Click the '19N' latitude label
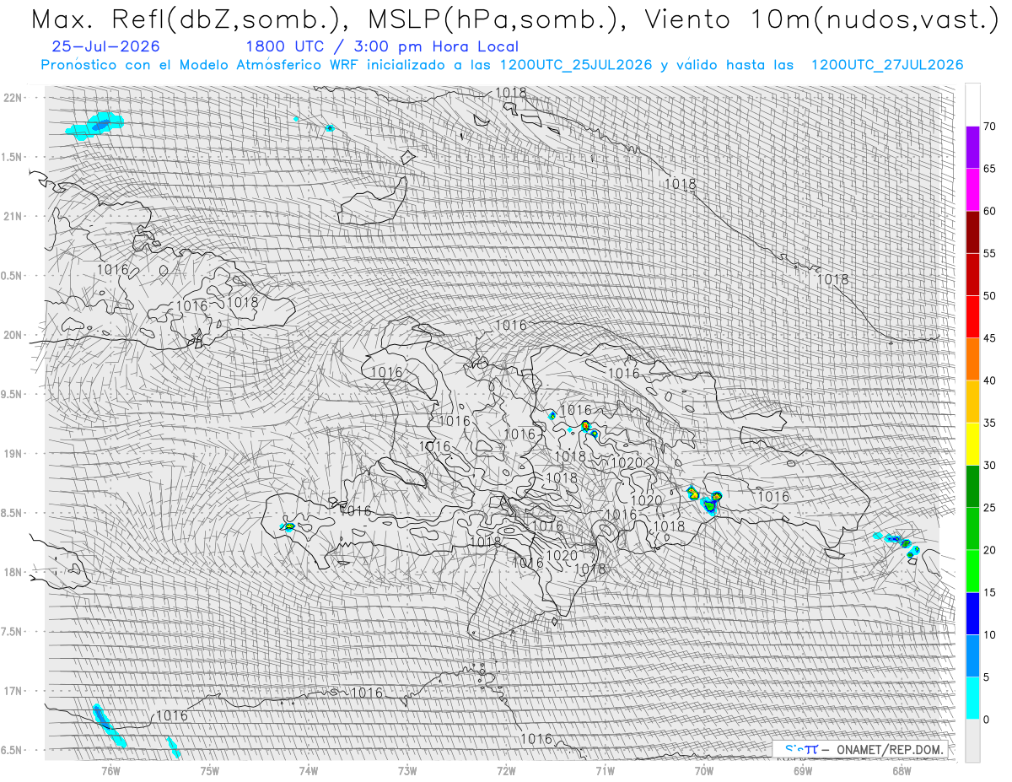Viewport: 1012px width, 782px height. tap(12, 454)
